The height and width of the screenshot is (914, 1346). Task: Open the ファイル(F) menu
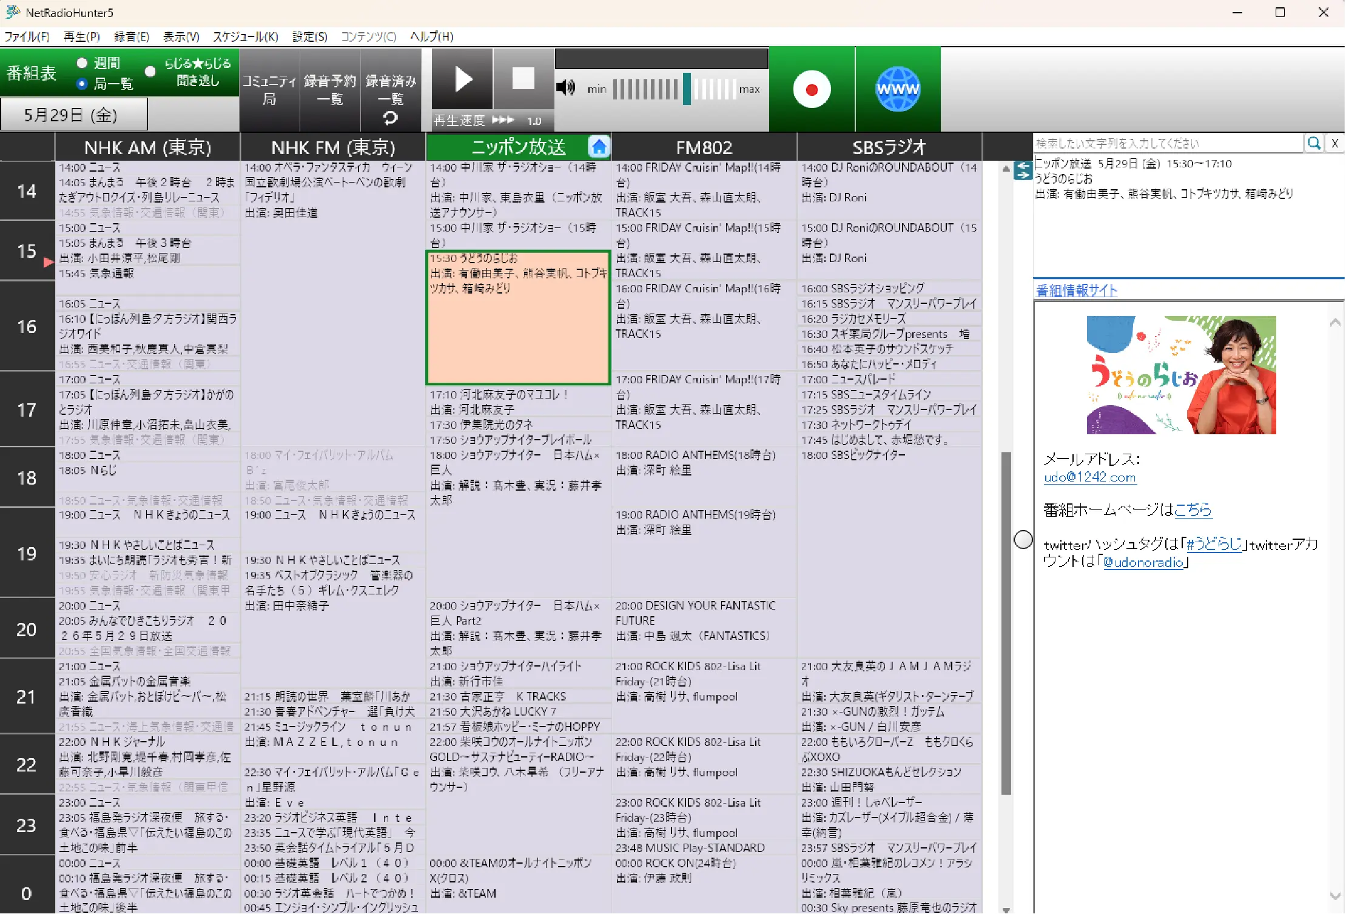[x=27, y=36]
